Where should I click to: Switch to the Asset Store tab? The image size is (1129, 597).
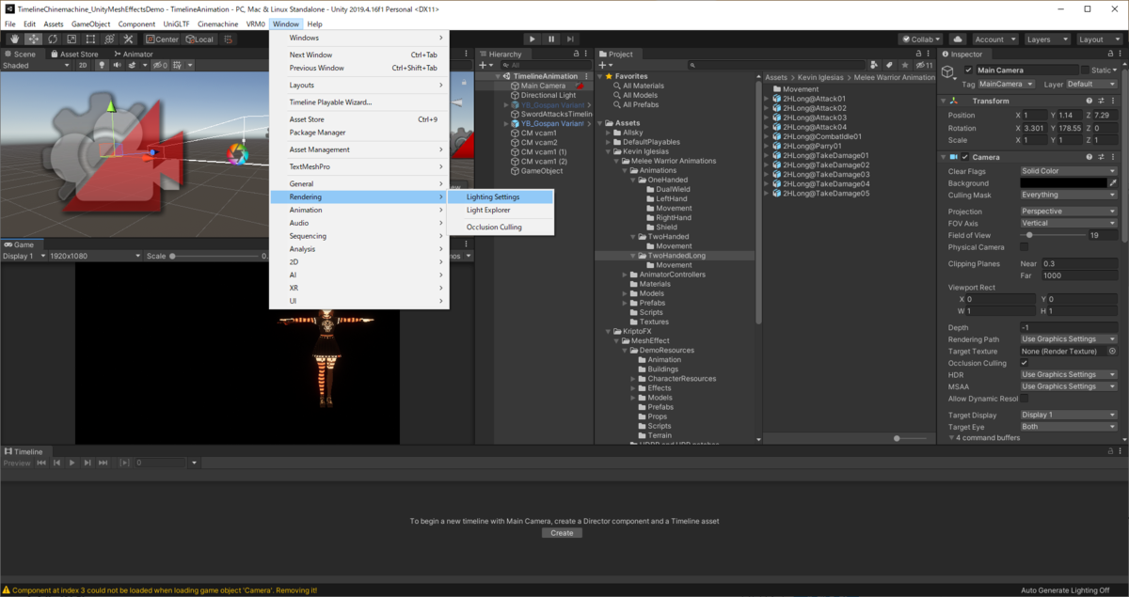pyautogui.click(x=74, y=55)
